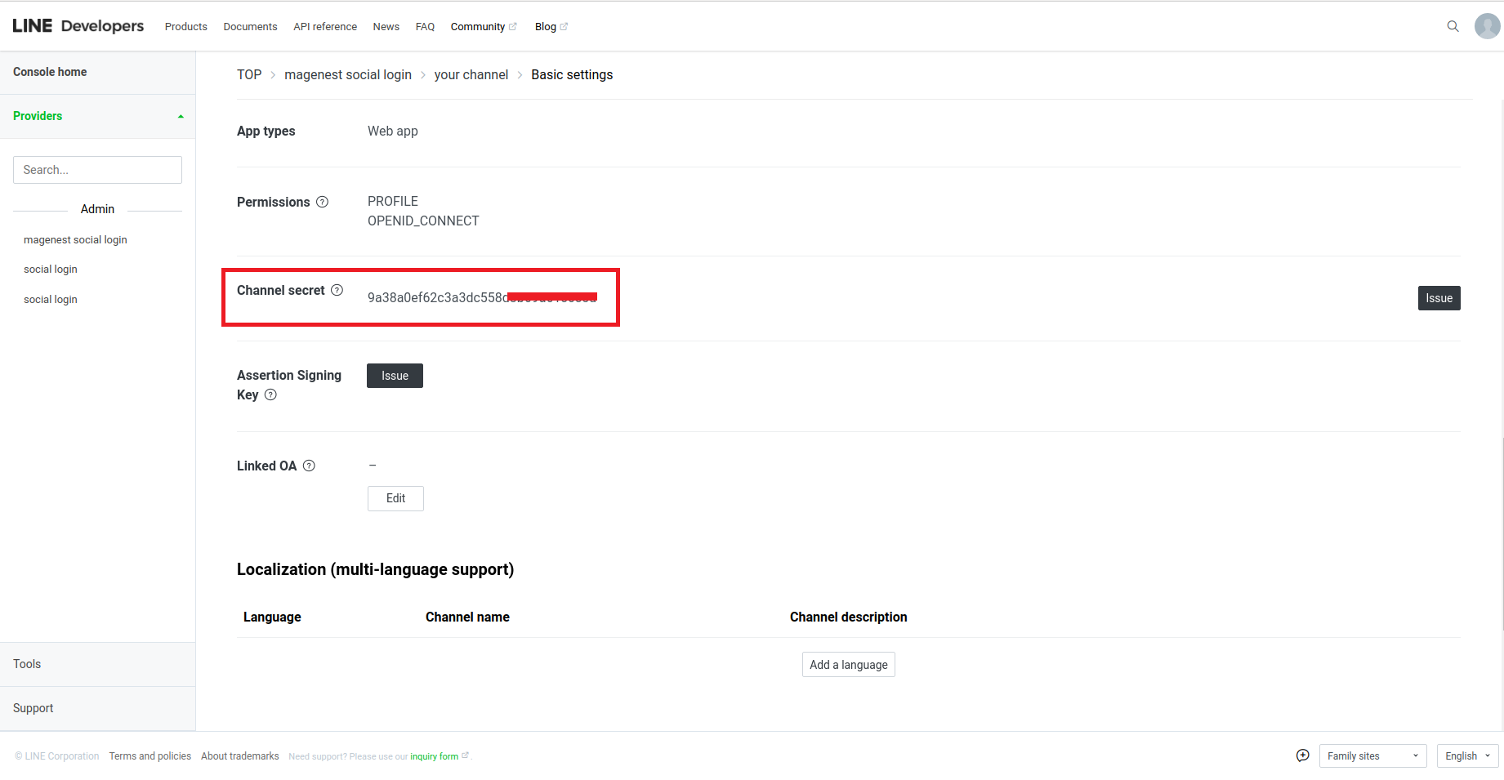Focus the provider Search field
This screenshot has height=780, width=1504.
pos(97,170)
